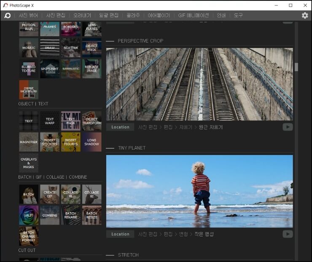Select the Mosaic feature tile

click(29, 48)
